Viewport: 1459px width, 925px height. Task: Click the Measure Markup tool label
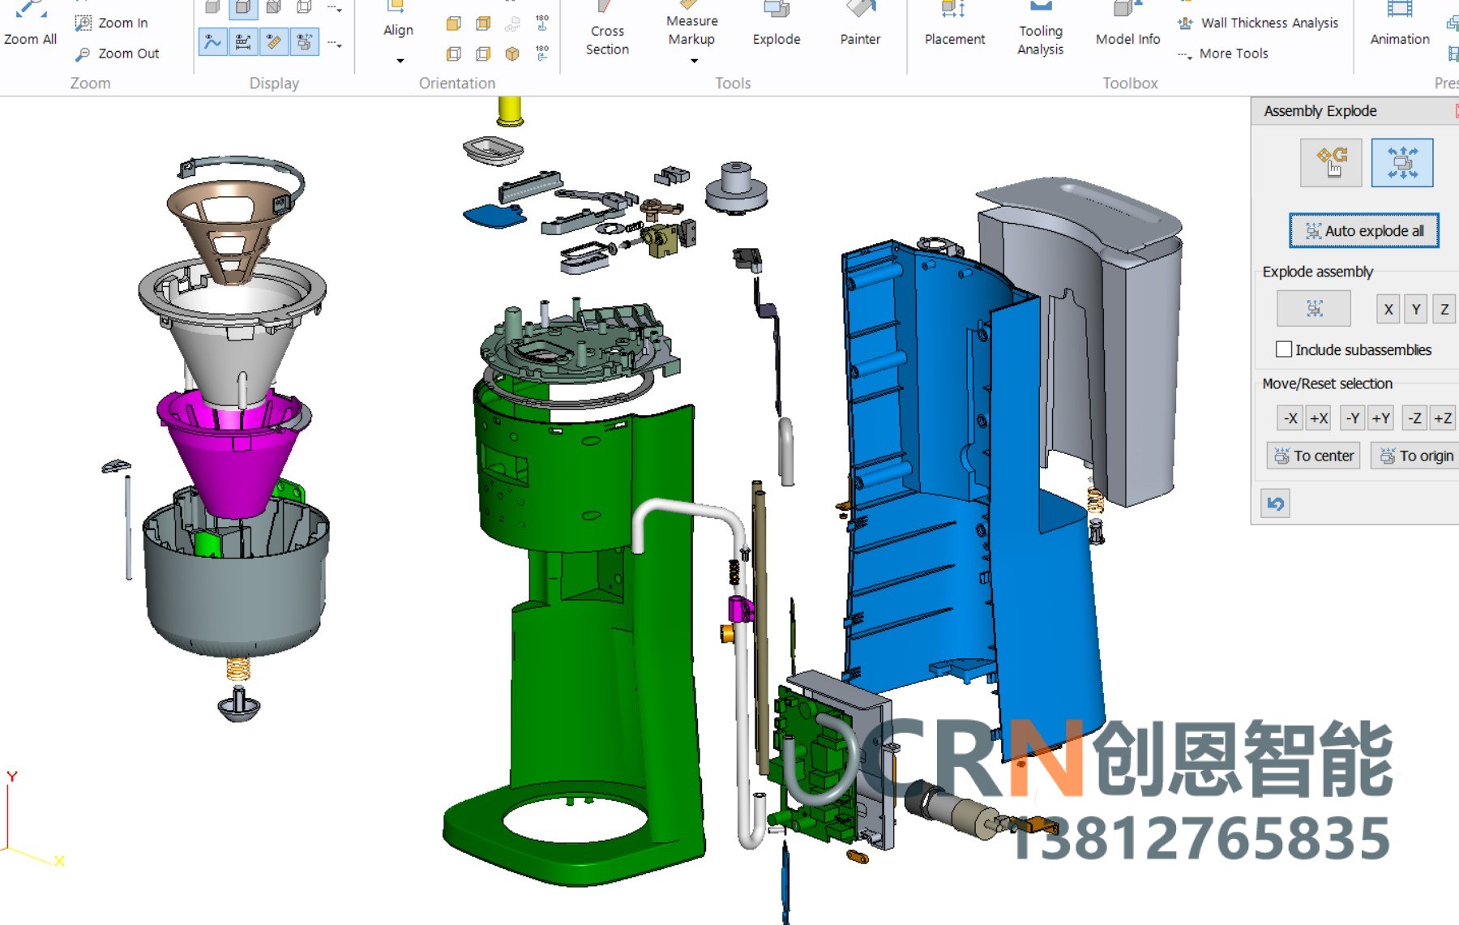click(x=691, y=30)
